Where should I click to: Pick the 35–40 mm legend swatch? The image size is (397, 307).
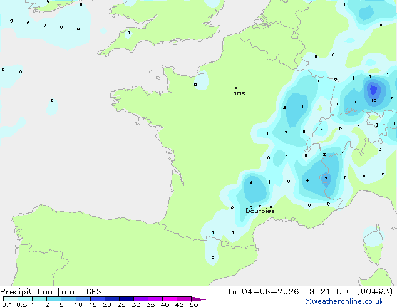coord(155,299)
